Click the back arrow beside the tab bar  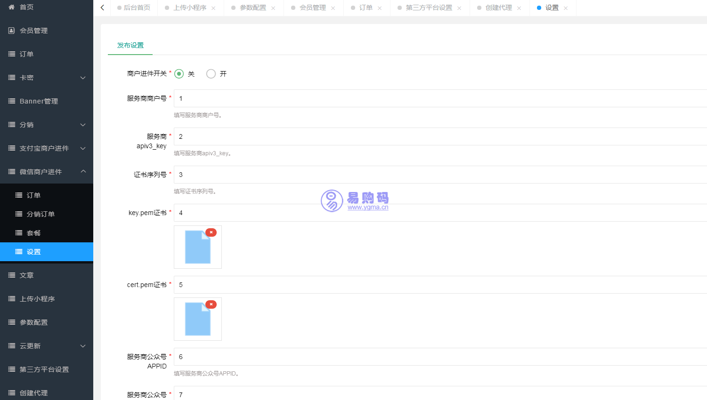click(x=102, y=8)
